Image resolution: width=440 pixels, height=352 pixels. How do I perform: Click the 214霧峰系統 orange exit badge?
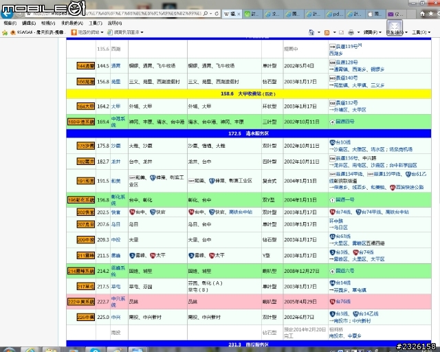click(81, 271)
